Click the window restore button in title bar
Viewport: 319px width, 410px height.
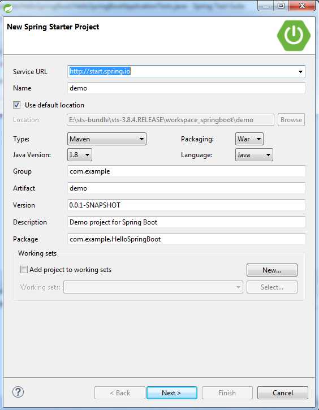[x=281, y=6]
